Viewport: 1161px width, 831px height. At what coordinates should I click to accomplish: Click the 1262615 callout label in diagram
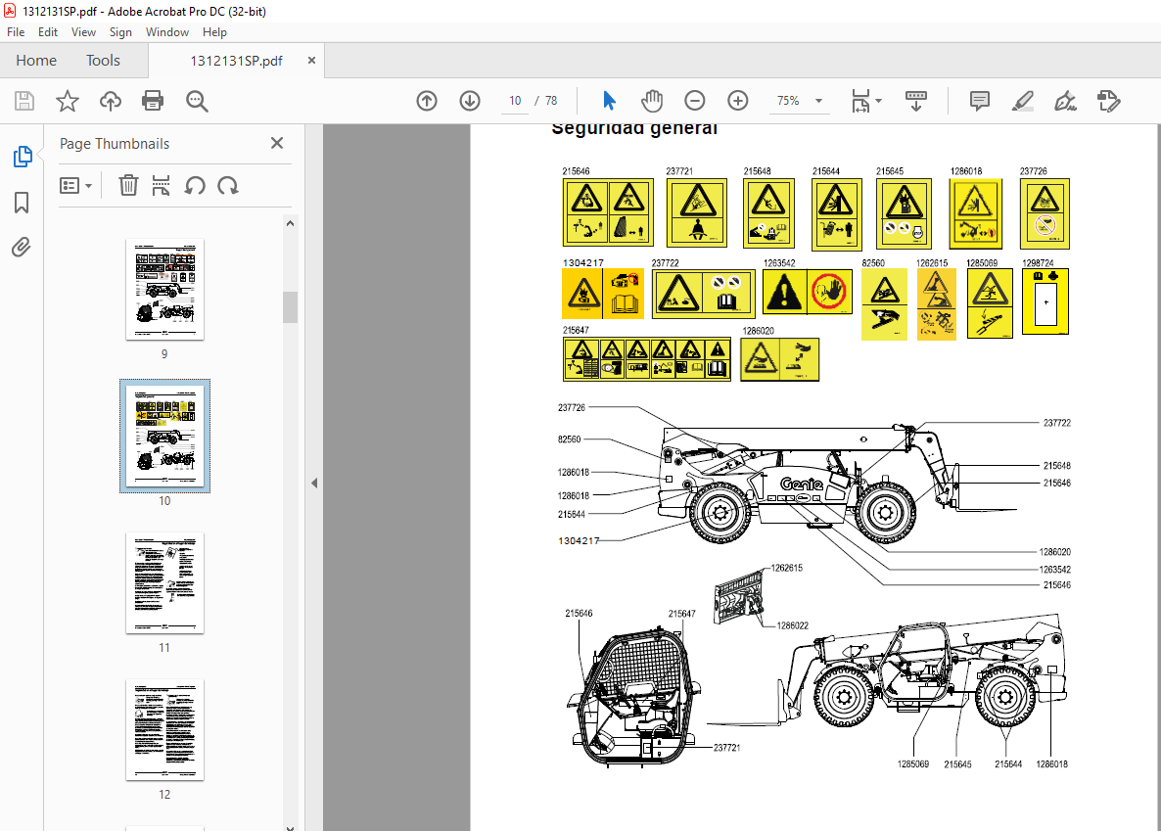point(786,568)
